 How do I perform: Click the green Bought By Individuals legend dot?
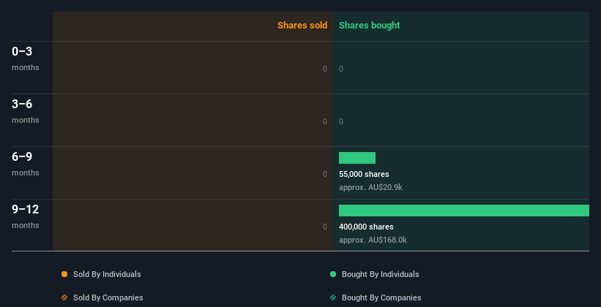tap(333, 274)
